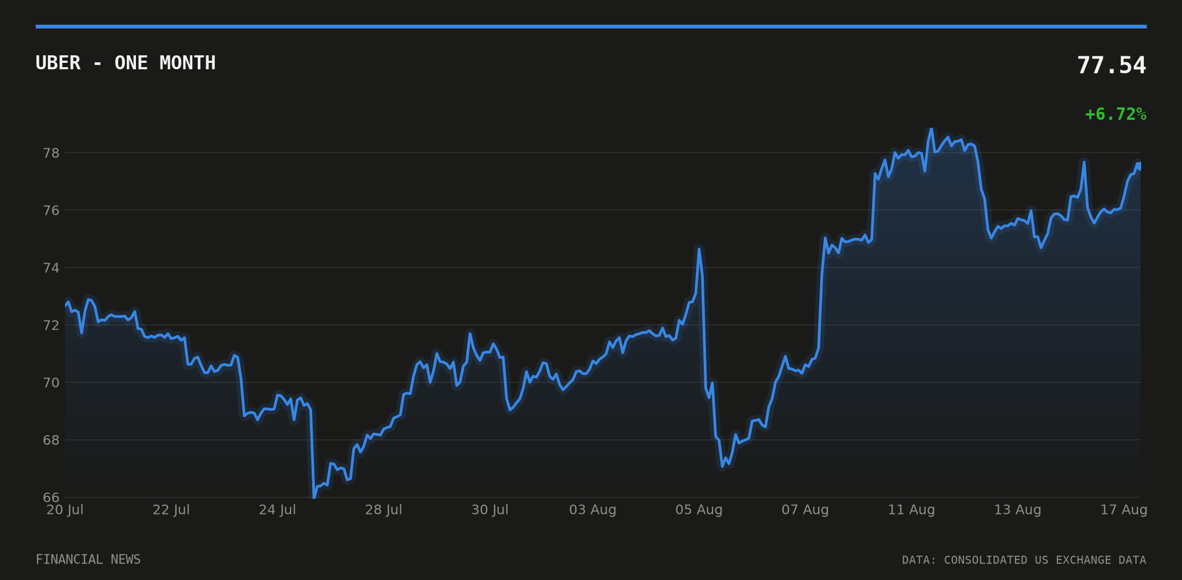This screenshot has width=1182, height=580.
Task: Click the 28 Jul date label
Action: 384,510
